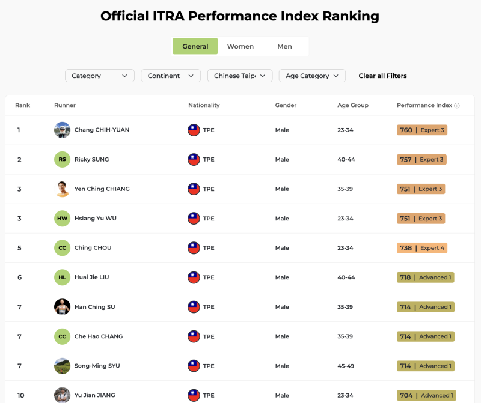The width and height of the screenshot is (481, 403).
Task: Switch to the Women tab
Action: pos(240,46)
